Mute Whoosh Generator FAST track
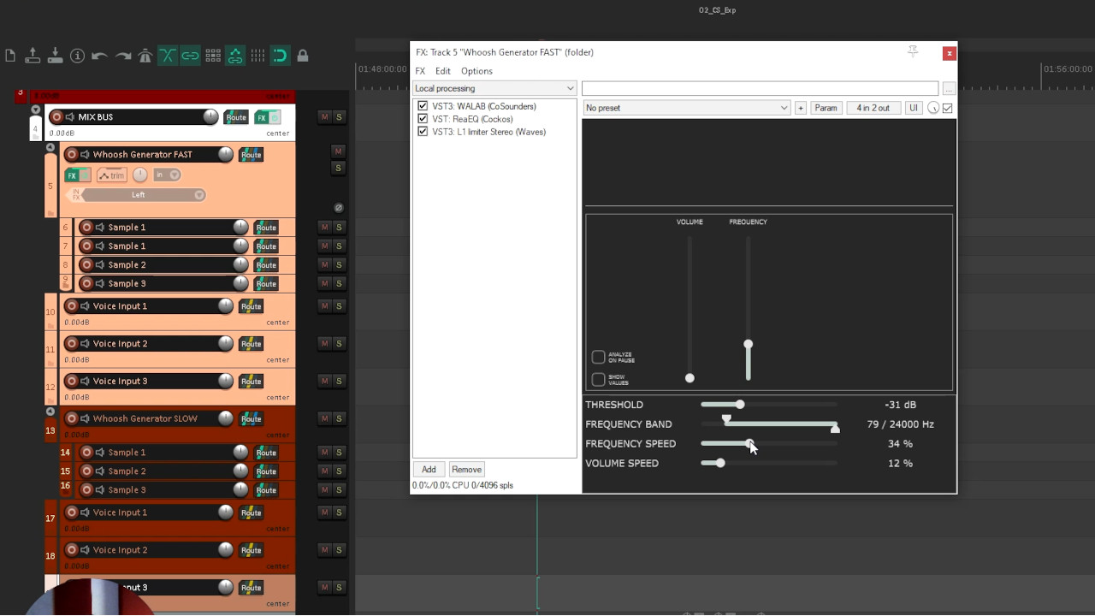 338,151
